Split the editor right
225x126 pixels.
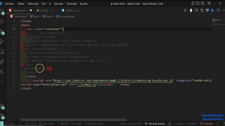click(x=218, y=10)
